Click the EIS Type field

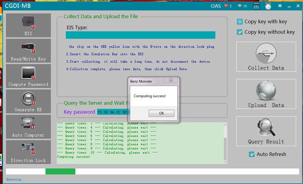[140, 35]
